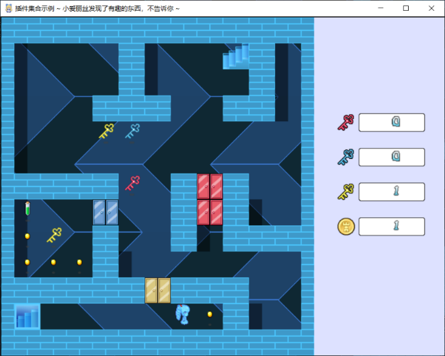The image size is (445, 356).
Task: Open the yellow locked door
Action: [158, 290]
